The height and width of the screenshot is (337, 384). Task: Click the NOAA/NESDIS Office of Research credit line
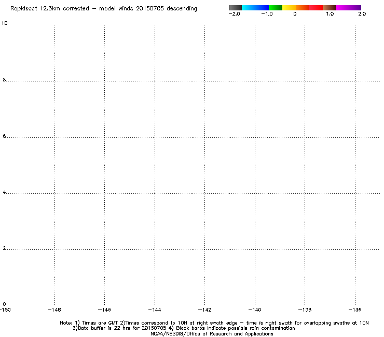[x=212, y=334]
